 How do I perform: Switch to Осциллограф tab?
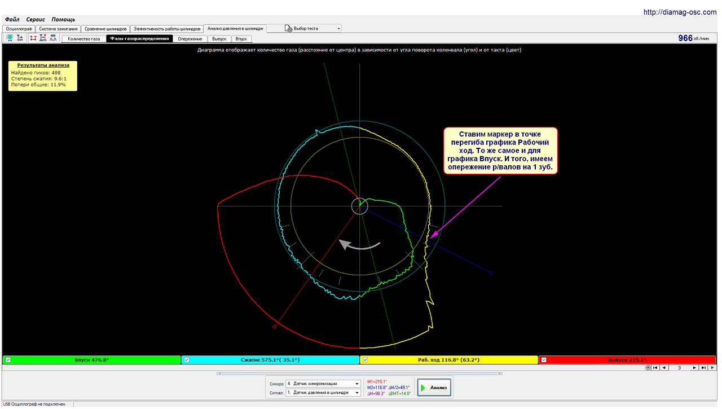[x=19, y=28]
